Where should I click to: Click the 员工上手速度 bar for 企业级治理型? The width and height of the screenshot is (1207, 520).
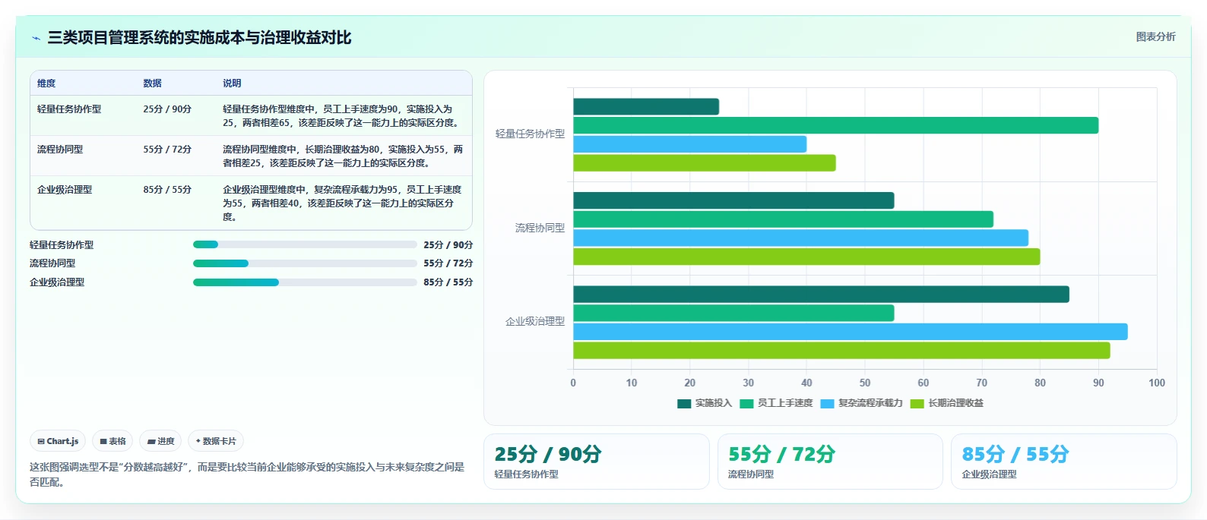(733, 313)
